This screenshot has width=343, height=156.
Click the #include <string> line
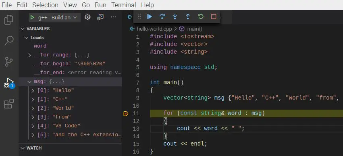[179, 52]
